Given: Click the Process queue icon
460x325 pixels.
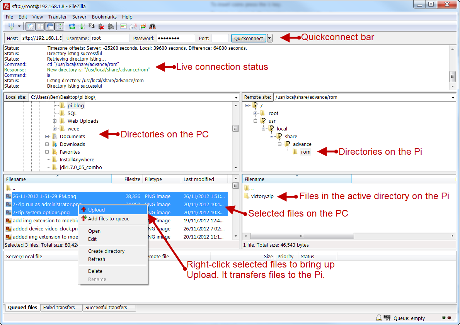Looking at the screenshot, I should coord(81,26).
